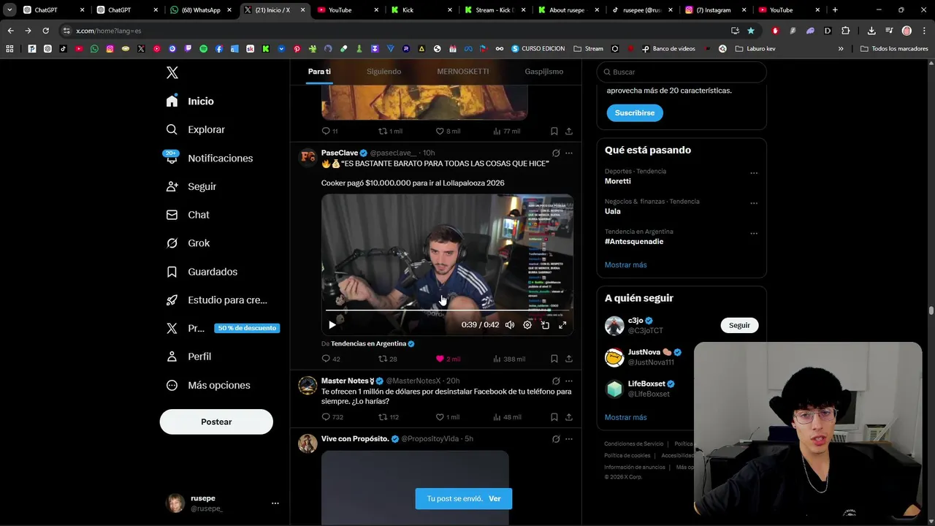Follow c3jo with Seguir button
Image resolution: width=935 pixels, height=526 pixels.
[x=739, y=325]
